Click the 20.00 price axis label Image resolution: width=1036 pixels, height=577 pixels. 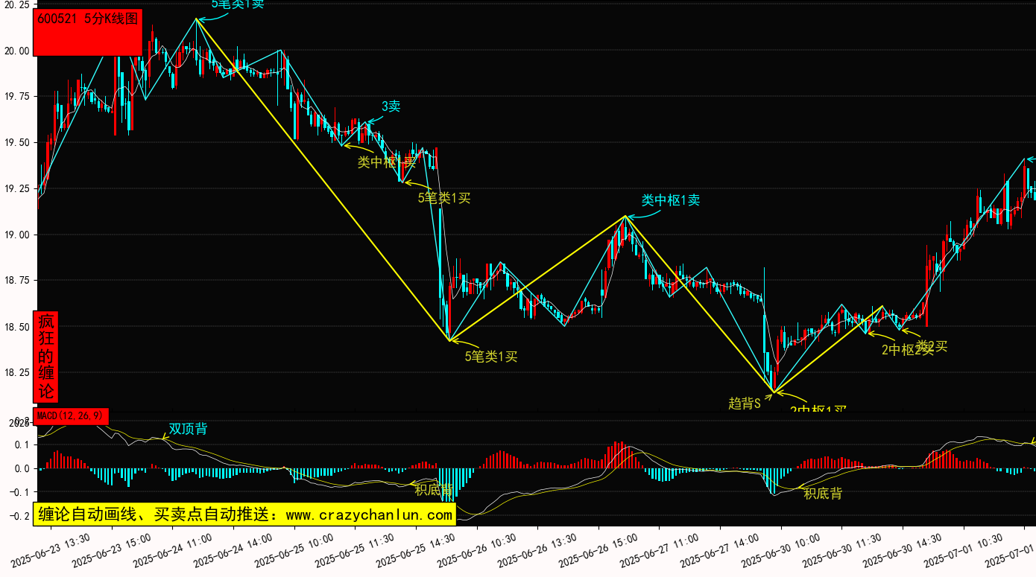pos(16,51)
